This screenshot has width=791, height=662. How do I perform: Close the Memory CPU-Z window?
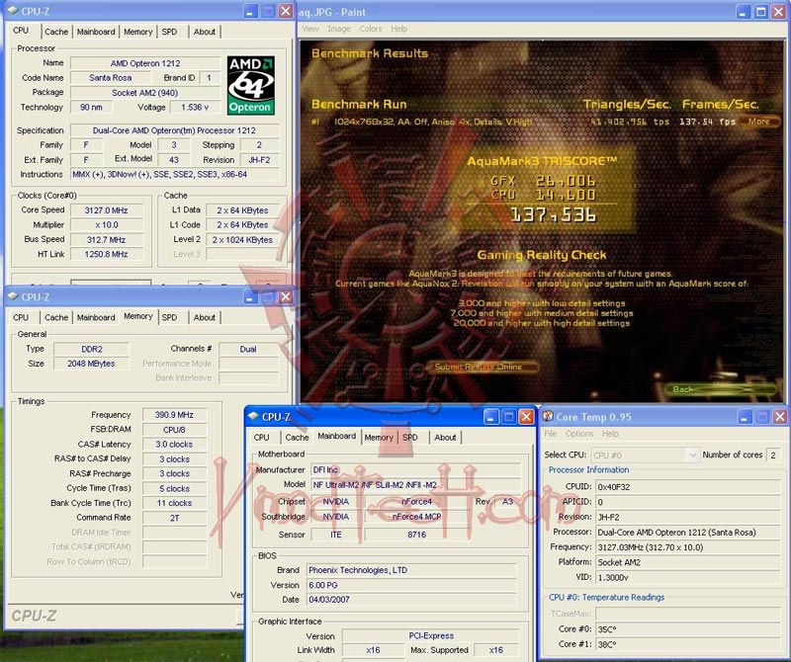(x=286, y=297)
